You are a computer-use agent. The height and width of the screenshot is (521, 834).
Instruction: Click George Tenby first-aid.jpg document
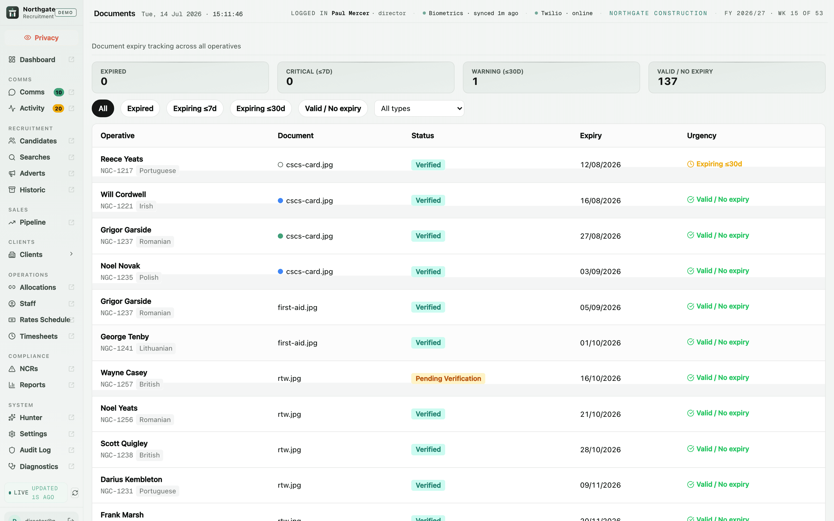click(297, 343)
